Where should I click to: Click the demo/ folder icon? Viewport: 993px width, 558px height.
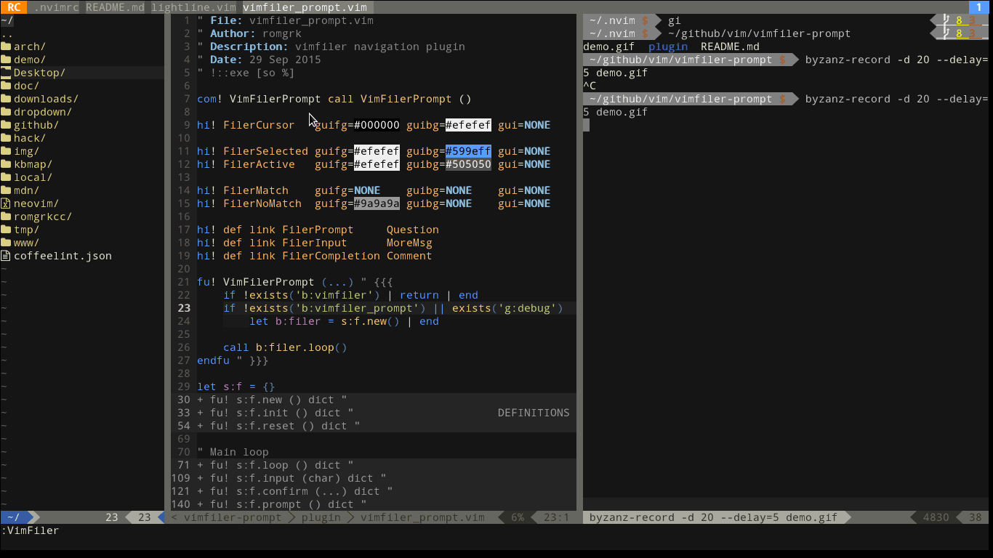click(6, 60)
